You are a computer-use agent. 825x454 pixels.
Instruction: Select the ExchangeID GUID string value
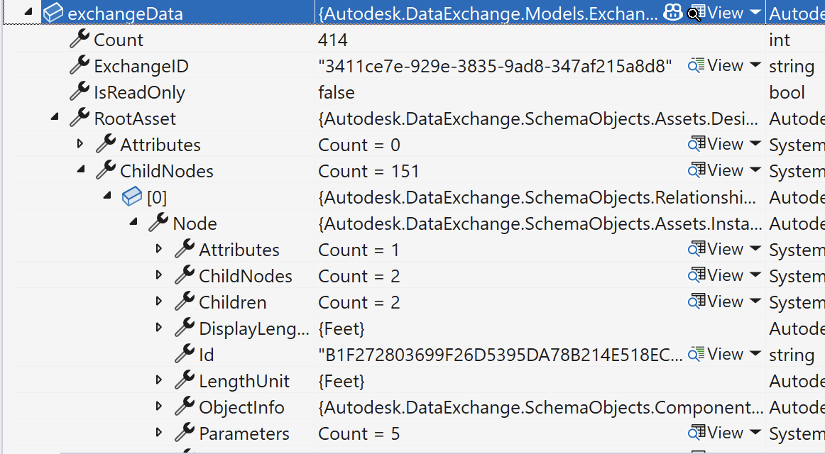(495, 66)
